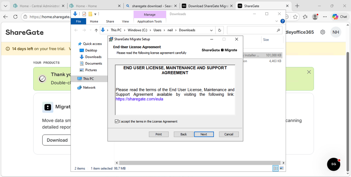Open the File menu in File Explorer
The width and height of the screenshot is (351, 177).
(x=78, y=21)
